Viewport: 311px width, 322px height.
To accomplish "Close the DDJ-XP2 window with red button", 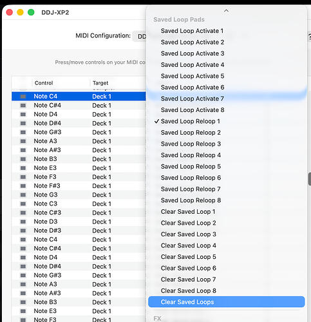I will tap(9, 12).
